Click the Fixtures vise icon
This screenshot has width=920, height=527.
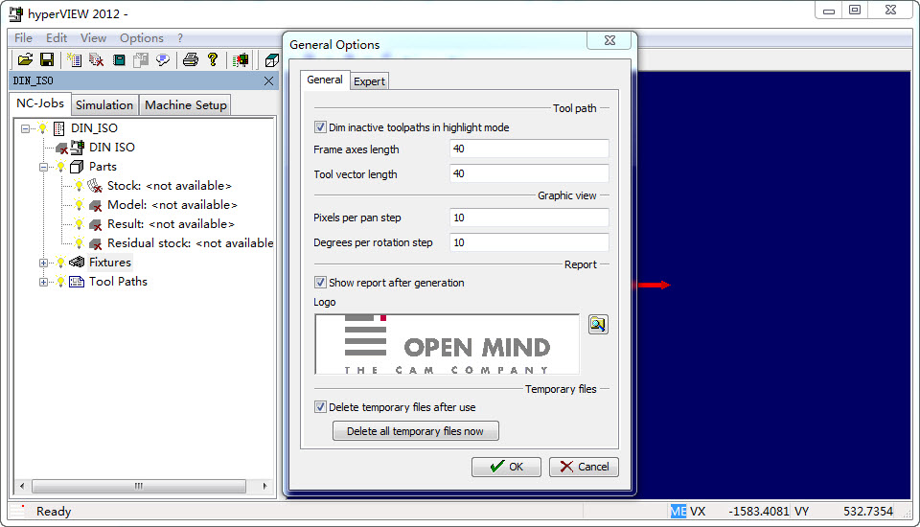click(x=77, y=263)
